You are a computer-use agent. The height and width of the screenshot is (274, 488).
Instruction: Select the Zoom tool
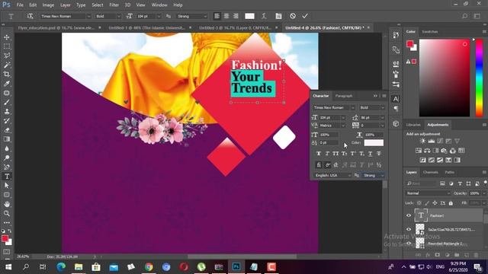pos(7,213)
